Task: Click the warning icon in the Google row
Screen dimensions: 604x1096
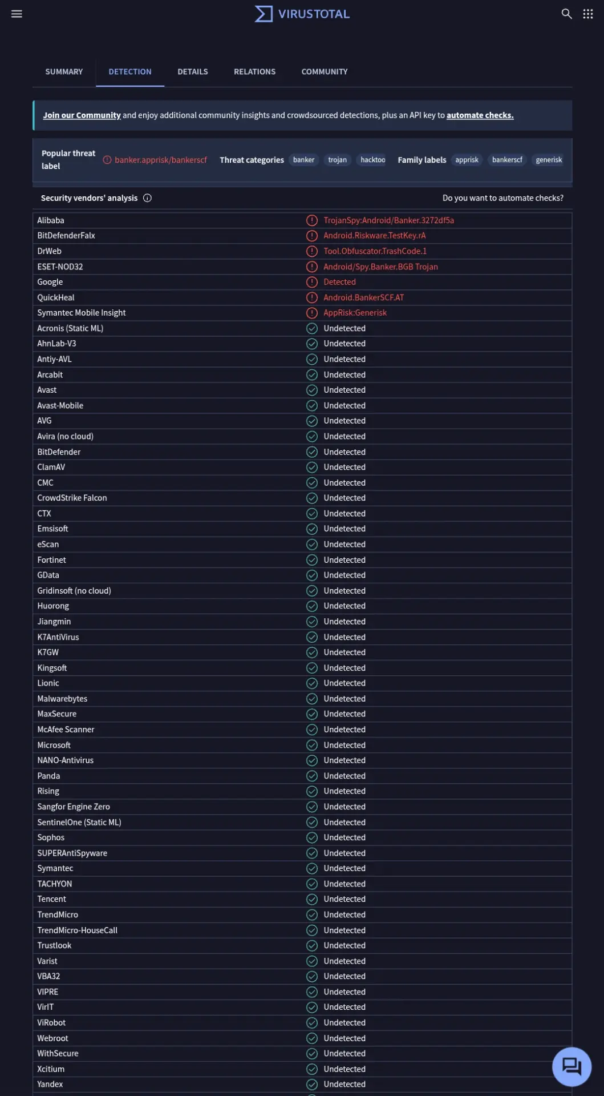Action: coord(311,282)
